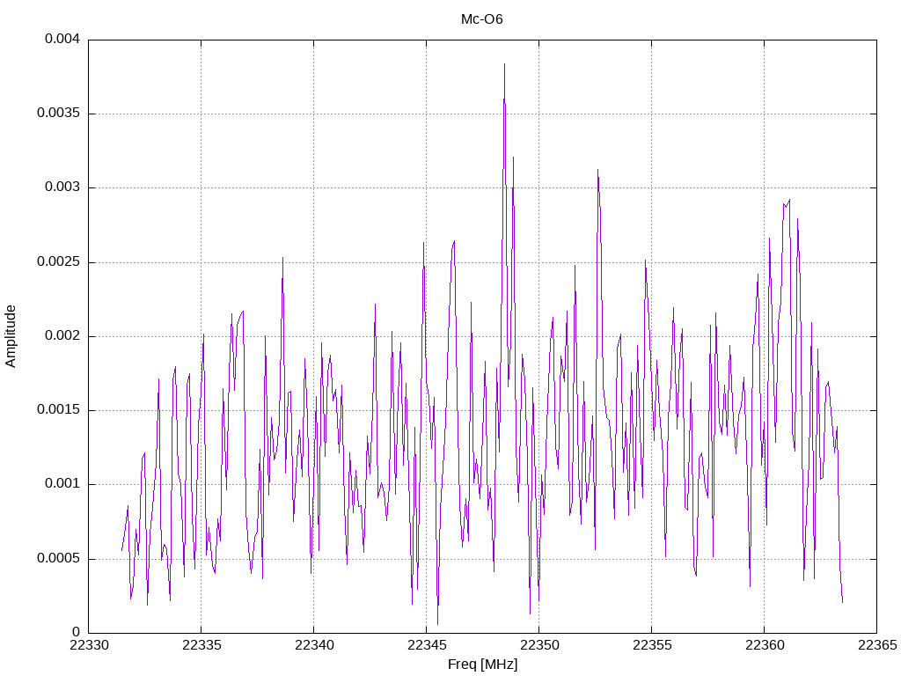Click the tallest peak near 22348.5 MHz
Image resolution: width=901 pixels, height=676 pixels.
click(504, 64)
